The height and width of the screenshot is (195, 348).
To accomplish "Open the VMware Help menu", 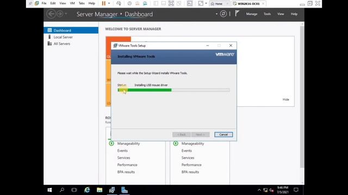I will pyautogui.click(x=92, y=3).
